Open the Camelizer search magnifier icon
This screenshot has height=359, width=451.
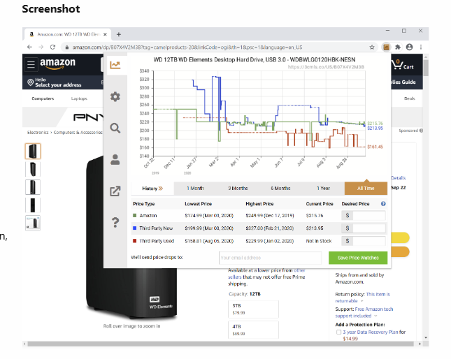click(x=115, y=128)
